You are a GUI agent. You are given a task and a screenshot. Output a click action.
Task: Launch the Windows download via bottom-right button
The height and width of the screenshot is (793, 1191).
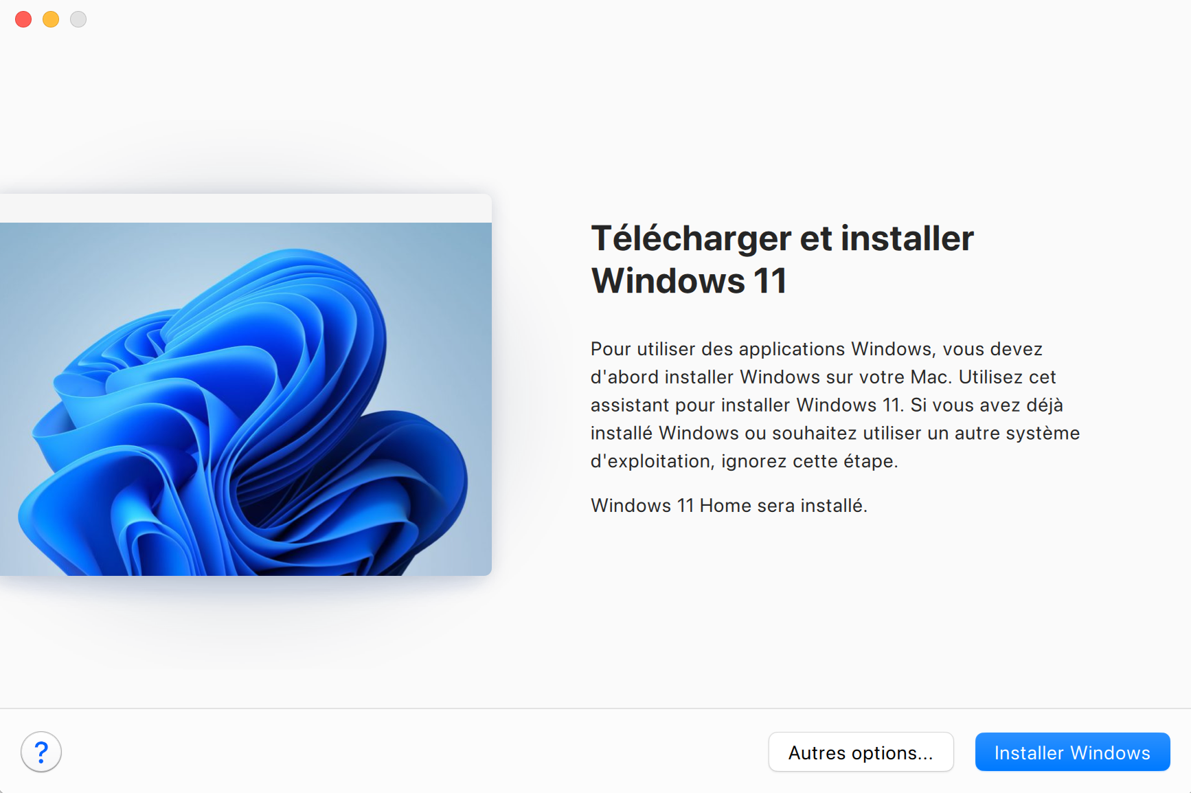coord(1071,752)
